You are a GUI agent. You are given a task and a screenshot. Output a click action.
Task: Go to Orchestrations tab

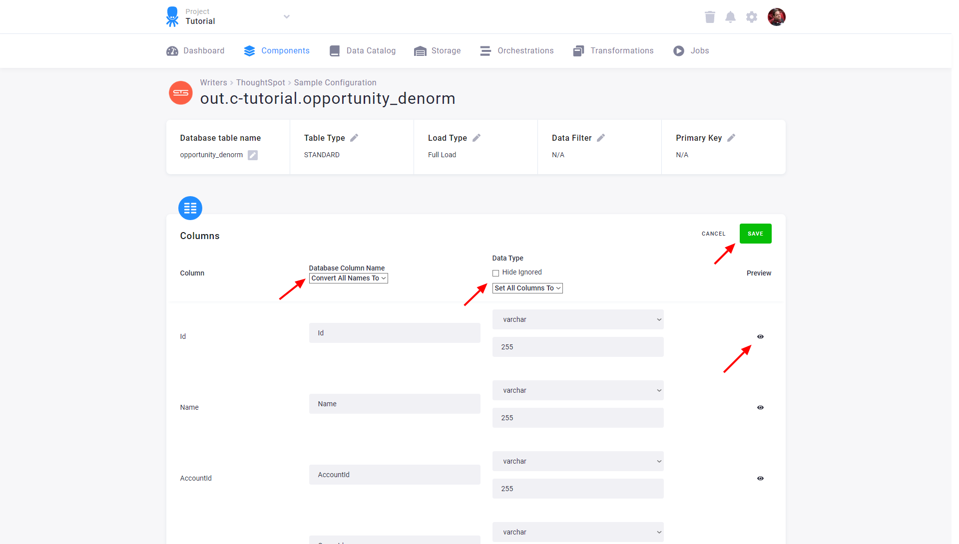click(516, 50)
